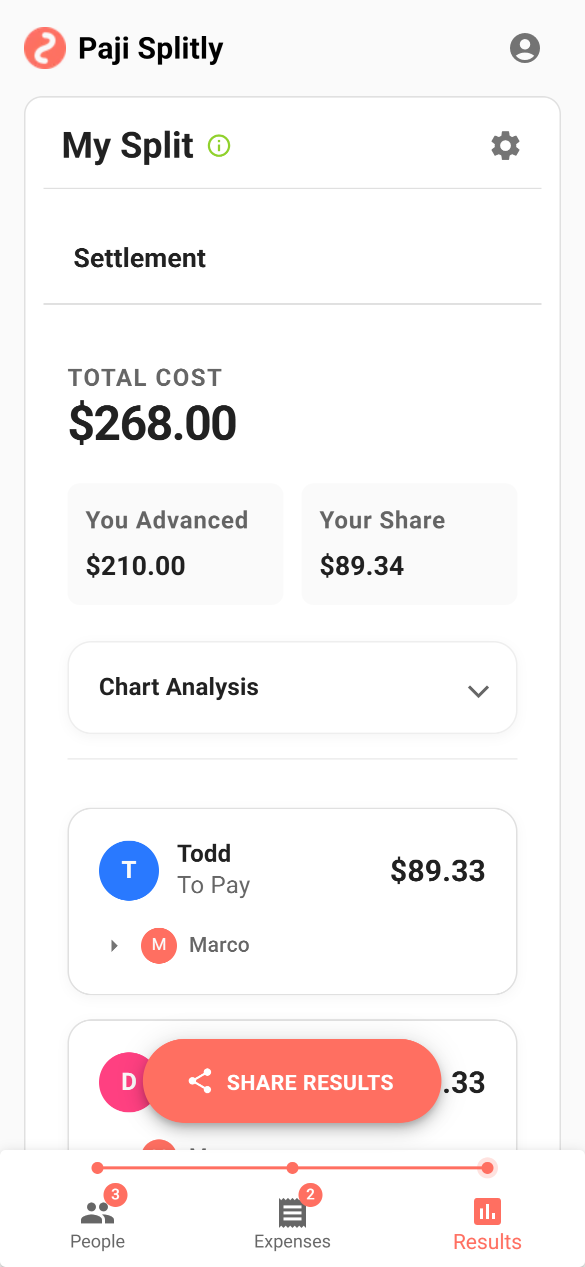Click the Paji Splitly logo icon
Screen dimensions: 585x1267
click(x=45, y=48)
